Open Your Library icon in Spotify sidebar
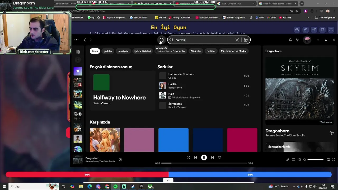 point(78,52)
